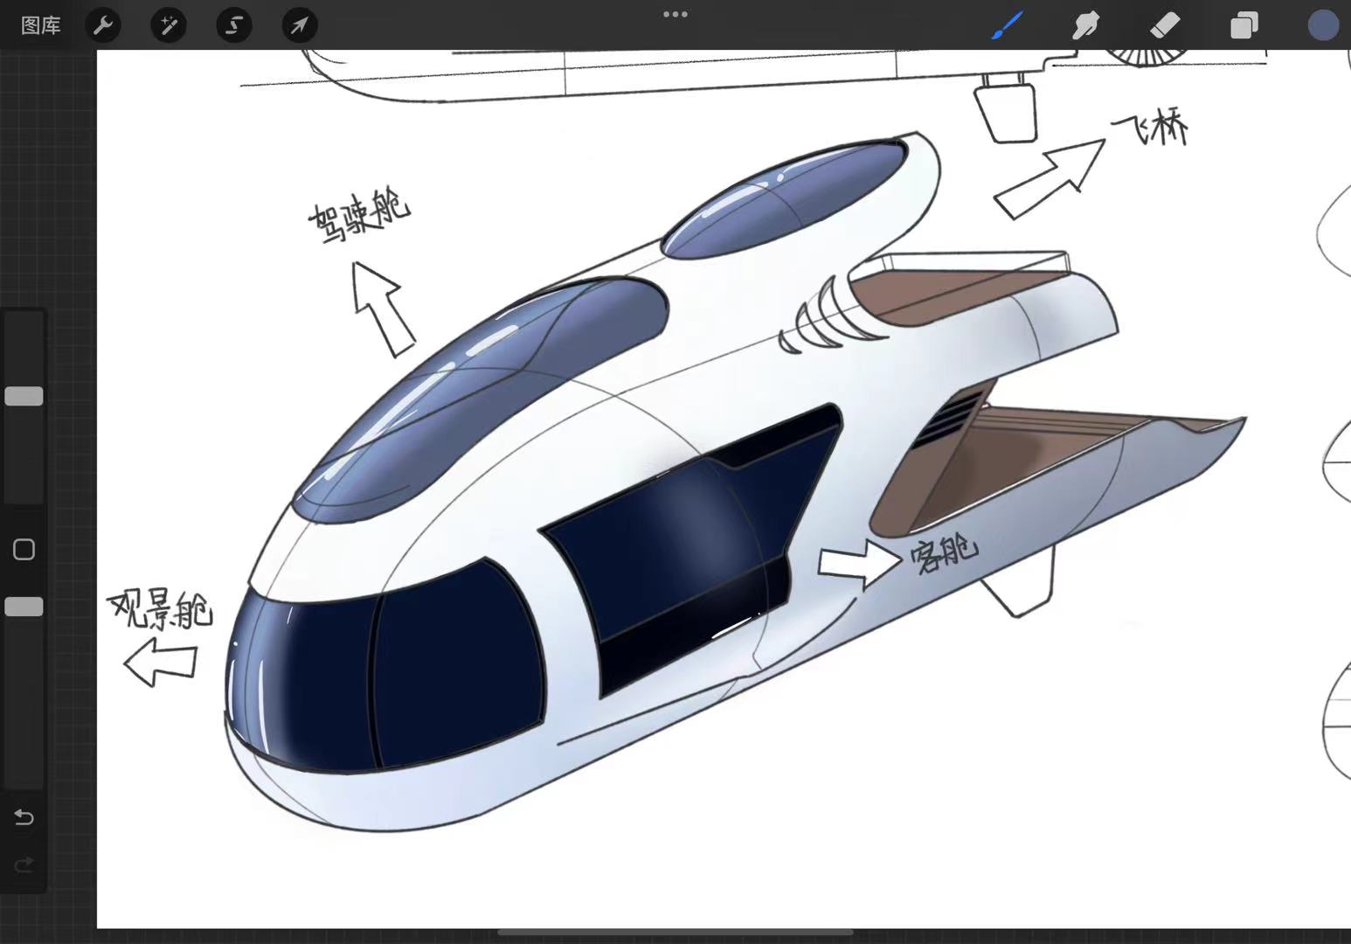Toggle the sidebar Modify button
The image size is (1351, 944).
coord(24,549)
